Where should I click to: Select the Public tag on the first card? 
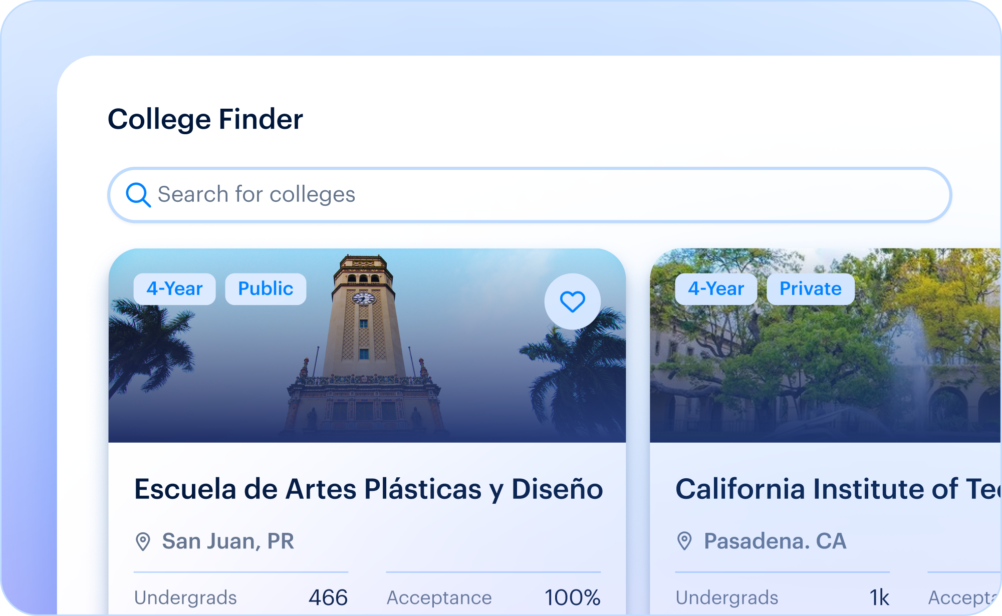pos(266,289)
